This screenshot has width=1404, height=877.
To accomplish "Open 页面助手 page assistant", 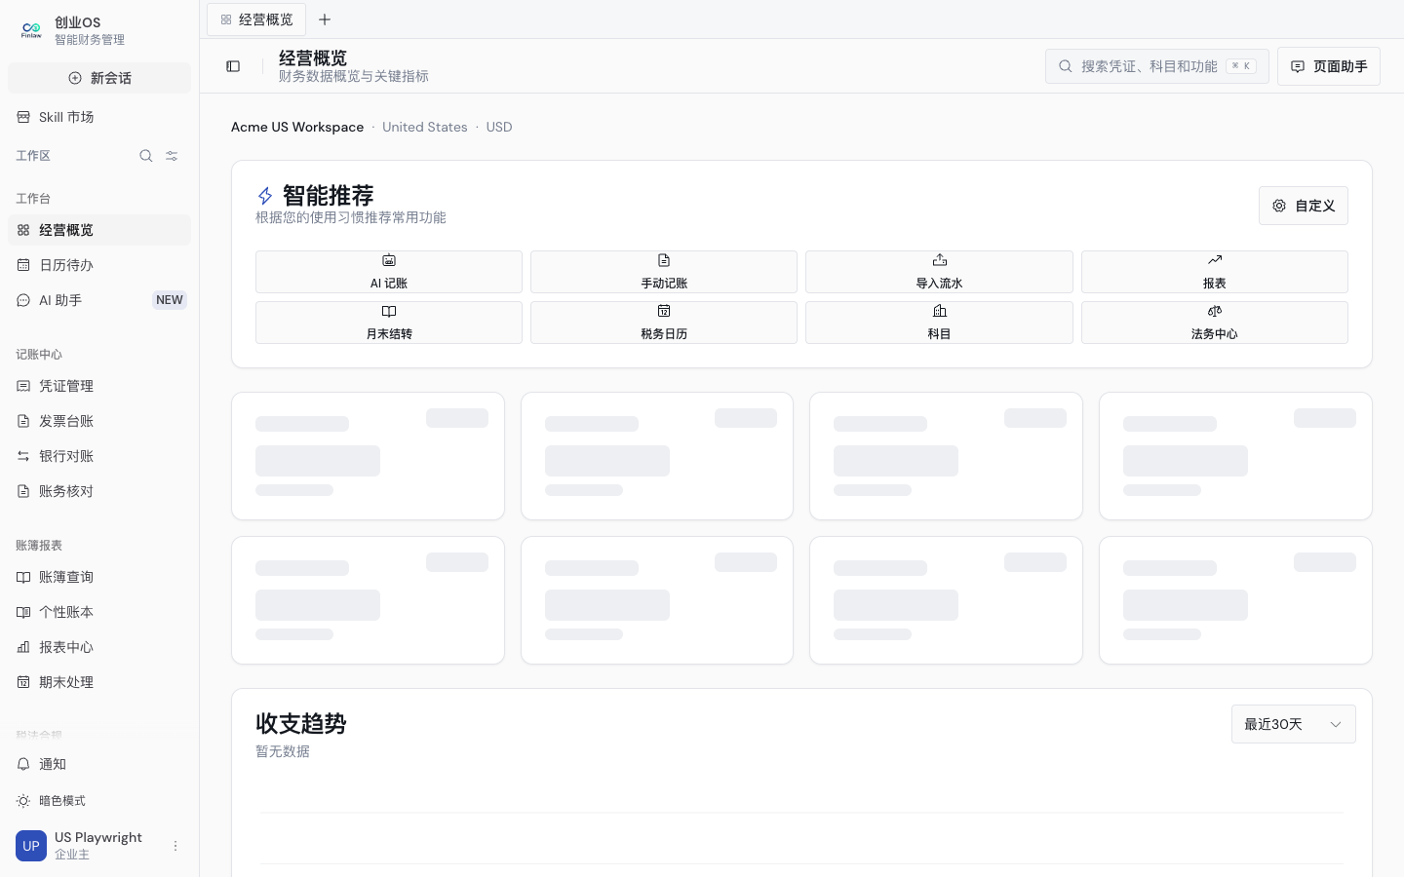I will 1329,66.
